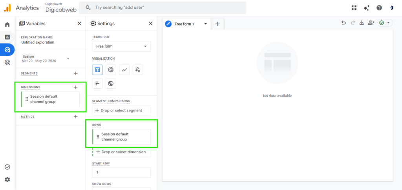Open the Insights checkmark icon in the lower sidebar
The height and width of the screenshot is (190, 402).
click(7, 167)
